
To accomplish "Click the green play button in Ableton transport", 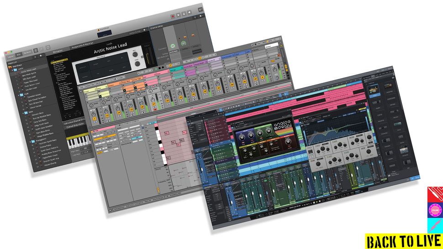I will tap(156, 69).
